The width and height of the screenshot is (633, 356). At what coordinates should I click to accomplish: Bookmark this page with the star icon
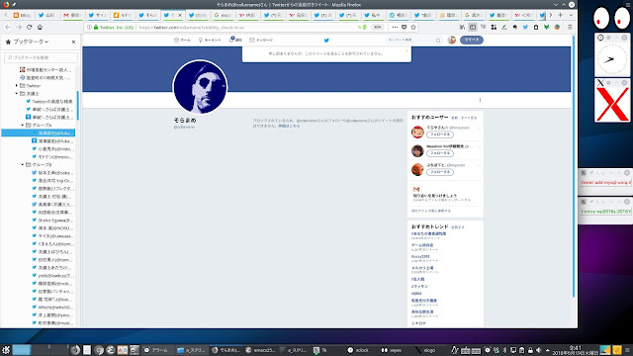[413, 27]
